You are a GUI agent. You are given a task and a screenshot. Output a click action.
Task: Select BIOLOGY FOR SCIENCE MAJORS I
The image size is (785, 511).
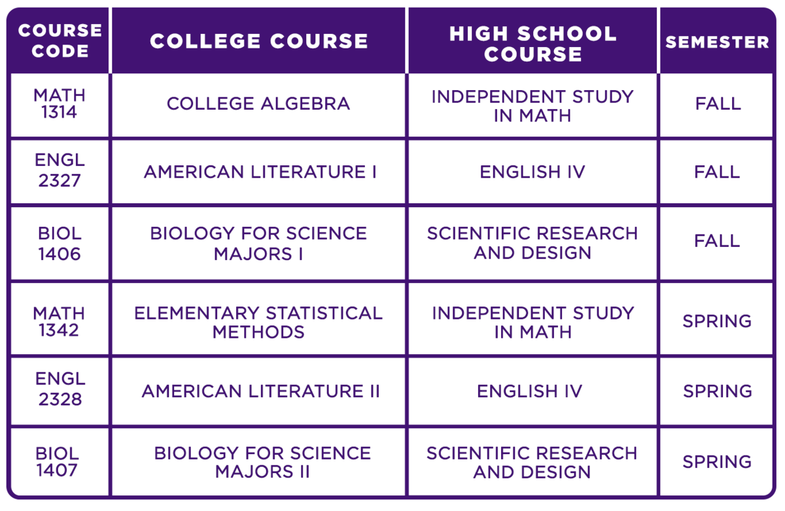pos(258,243)
